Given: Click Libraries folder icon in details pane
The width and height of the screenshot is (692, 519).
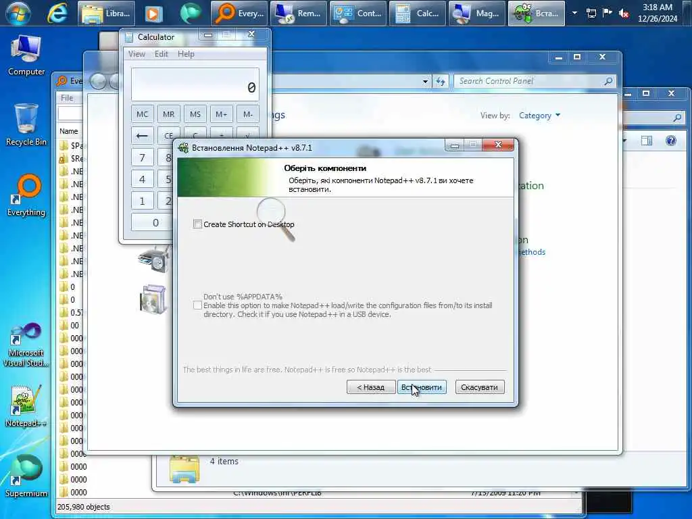Looking at the screenshot, I should 184,469.
